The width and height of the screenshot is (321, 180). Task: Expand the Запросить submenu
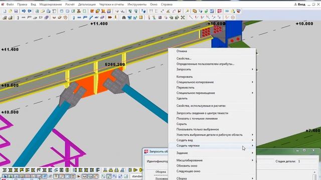click(x=212, y=69)
